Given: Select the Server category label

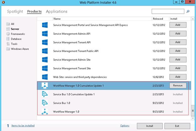Looking at the screenshot, I should [15, 29].
